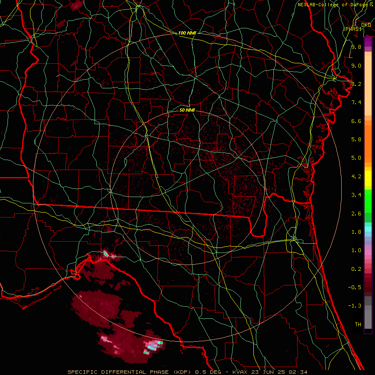Click the -0.5 value on the color scale

[355, 287]
